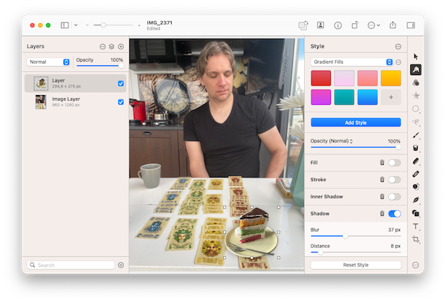Select the Arrange arrow tool
This screenshot has height=303, width=446.
(x=416, y=56)
